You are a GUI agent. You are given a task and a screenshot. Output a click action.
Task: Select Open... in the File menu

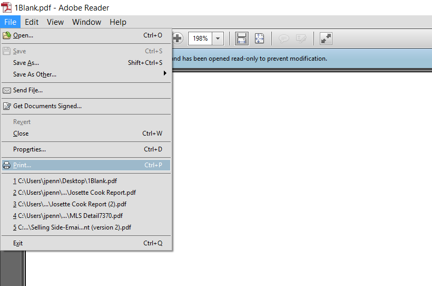click(23, 35)
